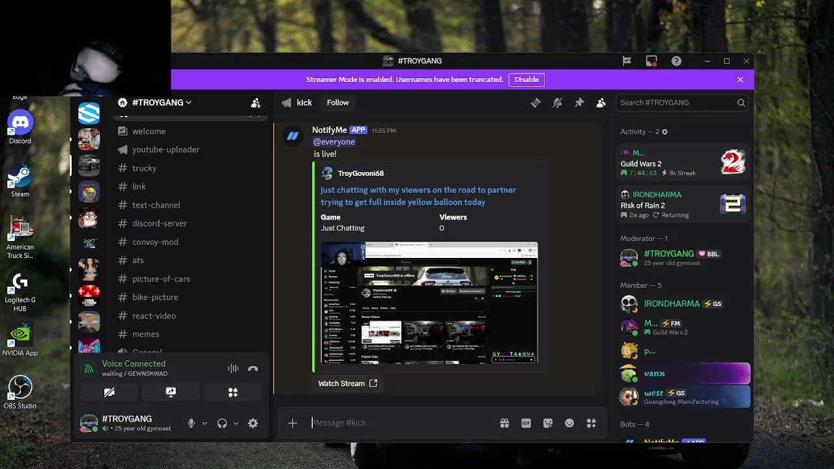The width and height of the screenshot is (834, 469).
Task: Click the voice connection signal icon
Action: pos(89,369)
